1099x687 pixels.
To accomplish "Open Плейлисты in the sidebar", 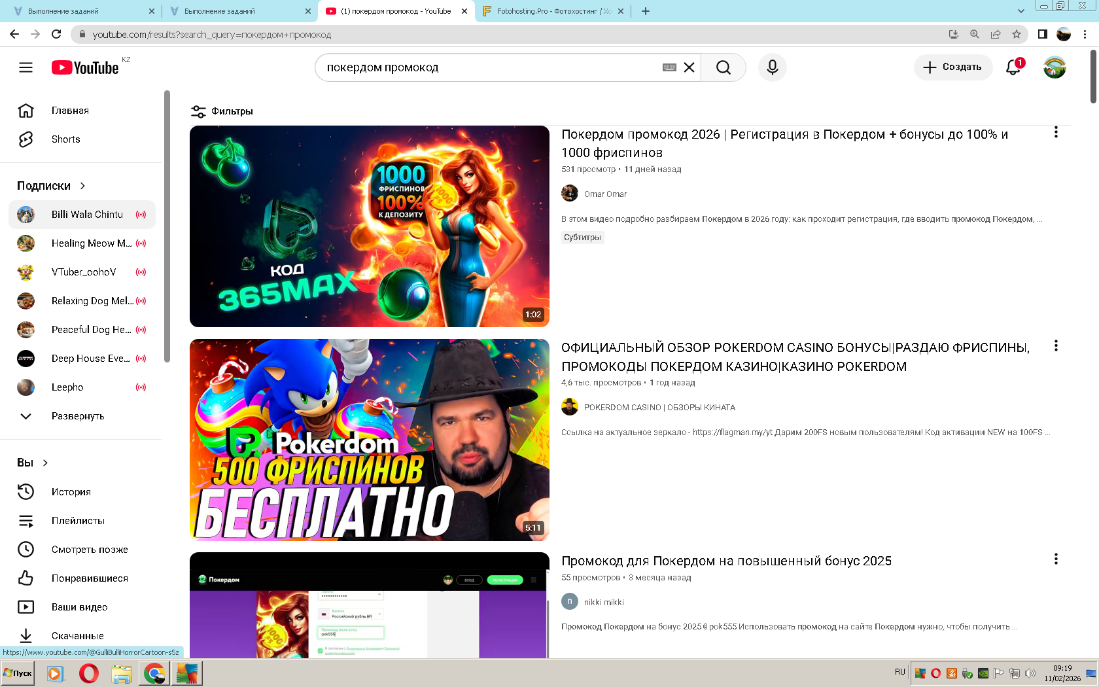I will point(82,521).
